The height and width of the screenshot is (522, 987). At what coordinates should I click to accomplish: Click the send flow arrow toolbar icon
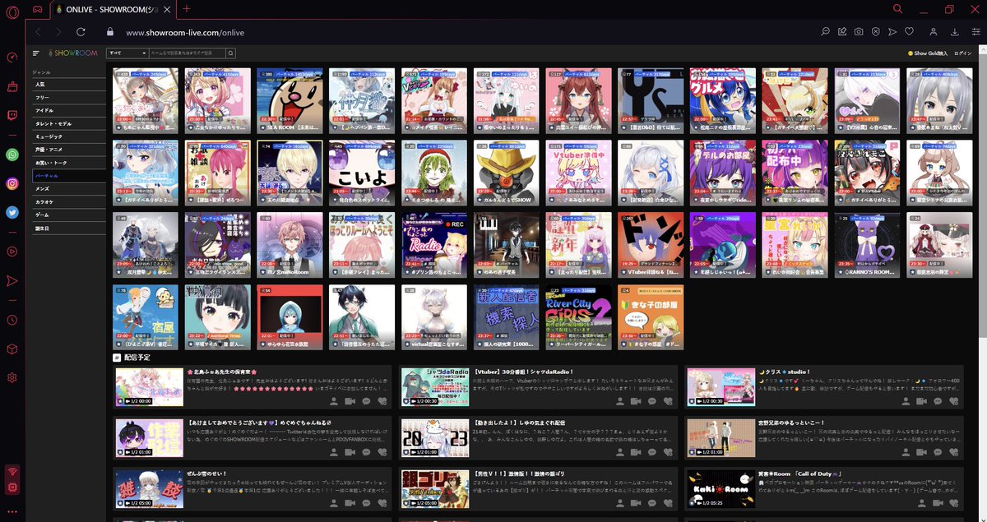(892, 32)
